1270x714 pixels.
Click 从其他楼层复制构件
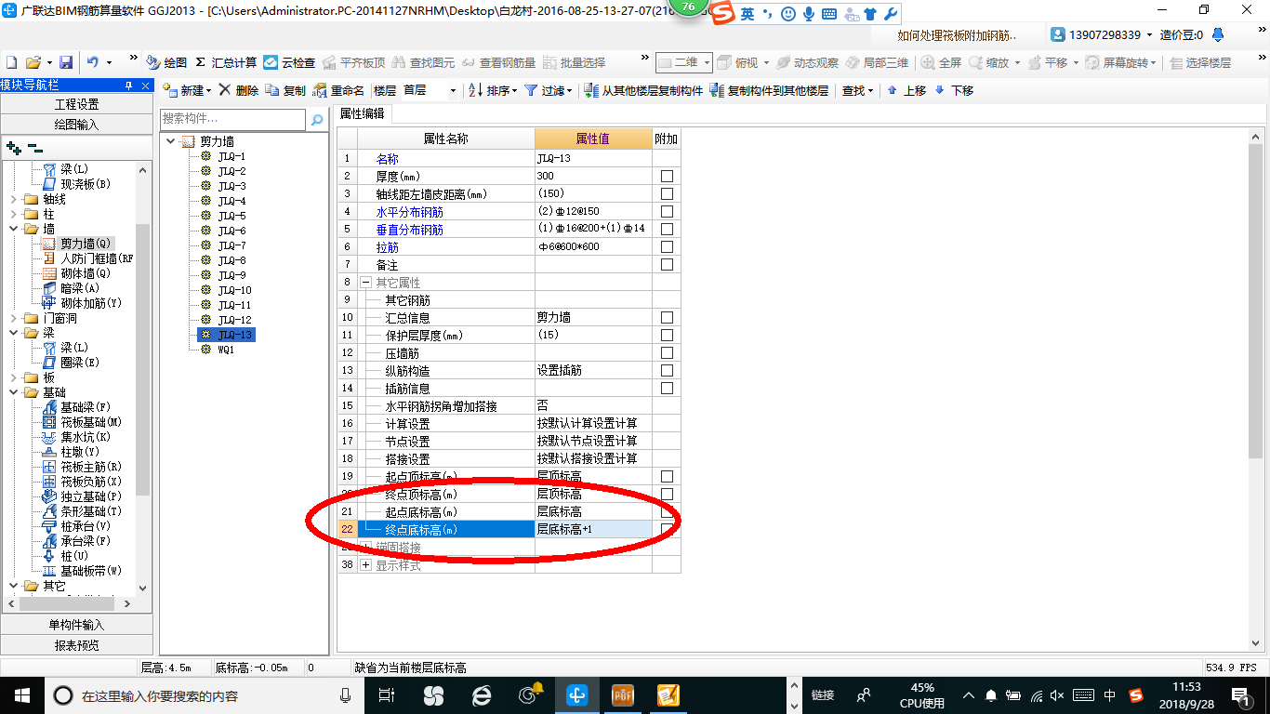point(643,90)
